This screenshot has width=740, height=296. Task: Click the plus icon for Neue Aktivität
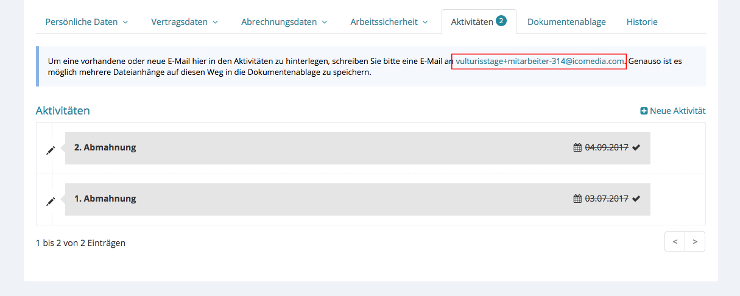click(x=644, y=111)
